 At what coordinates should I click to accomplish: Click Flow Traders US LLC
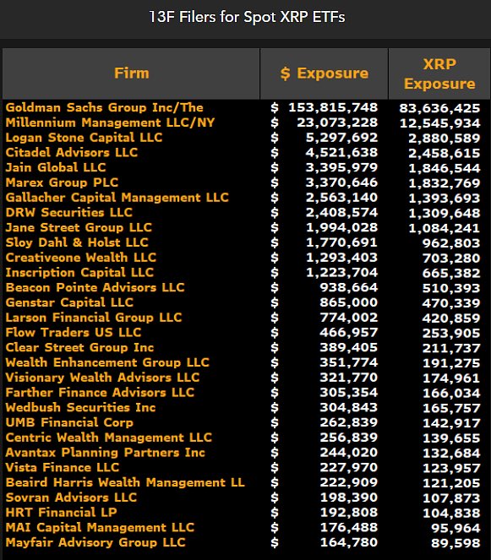pos(74,333)
